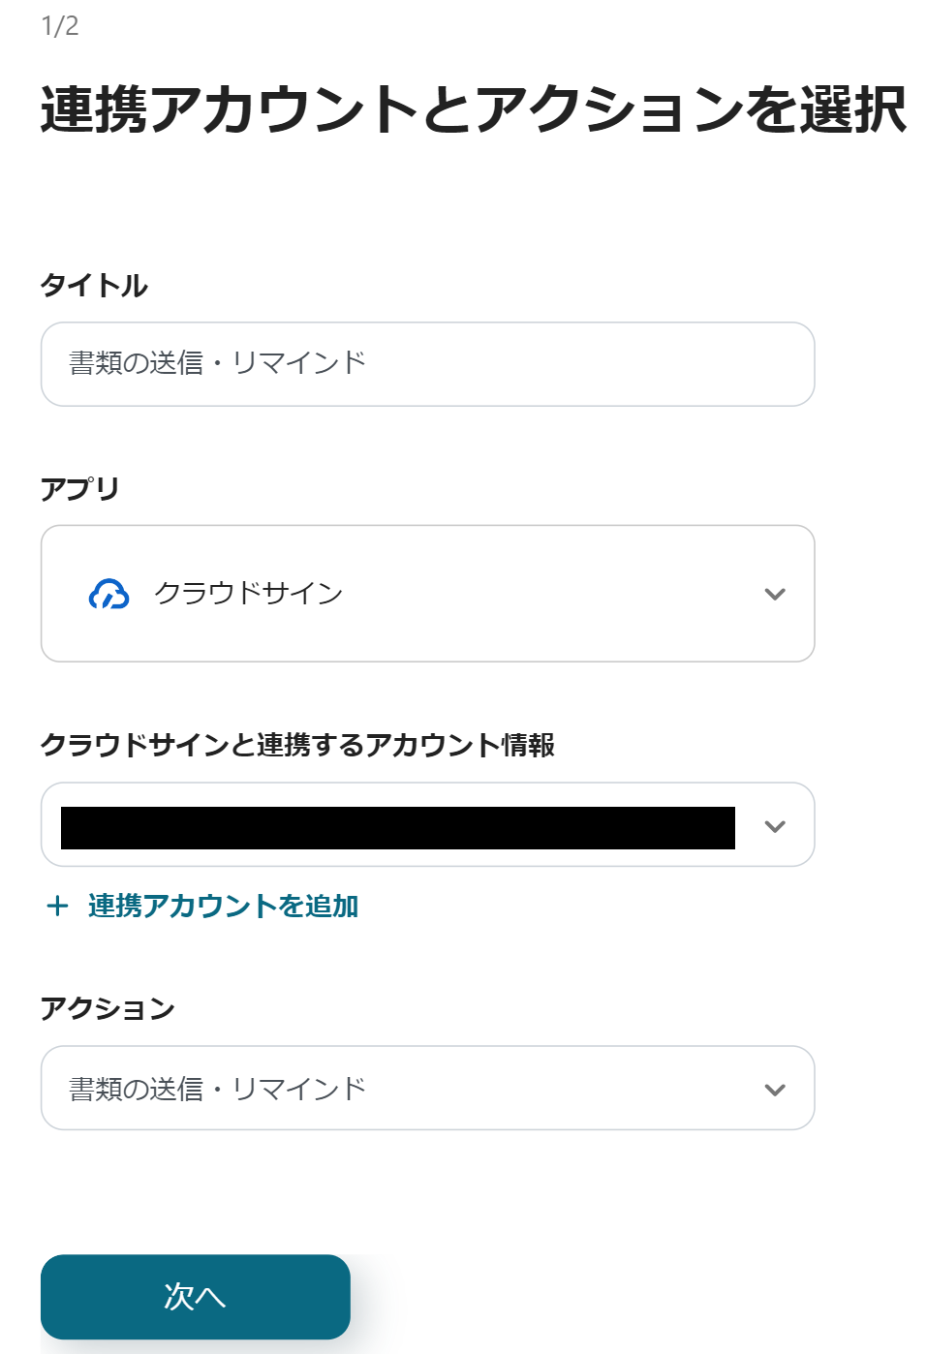
Task: Click the クラウドサインと連携するアカウント情報 label
Action: click(x=297, y=745)
